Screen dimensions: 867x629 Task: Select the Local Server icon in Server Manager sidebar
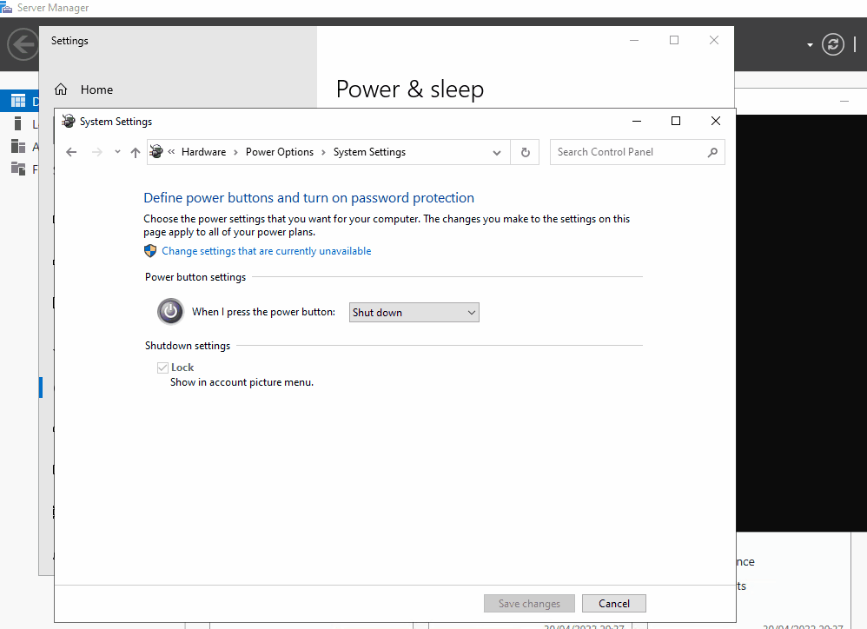pos(17,124)
